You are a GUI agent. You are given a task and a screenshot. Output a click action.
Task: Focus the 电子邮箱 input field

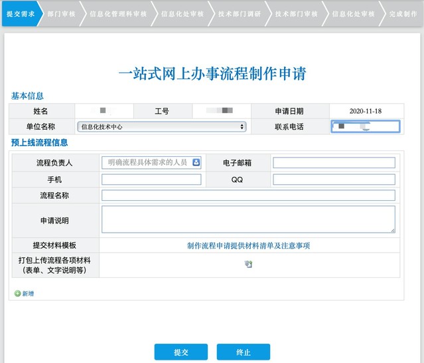[334, 163]
